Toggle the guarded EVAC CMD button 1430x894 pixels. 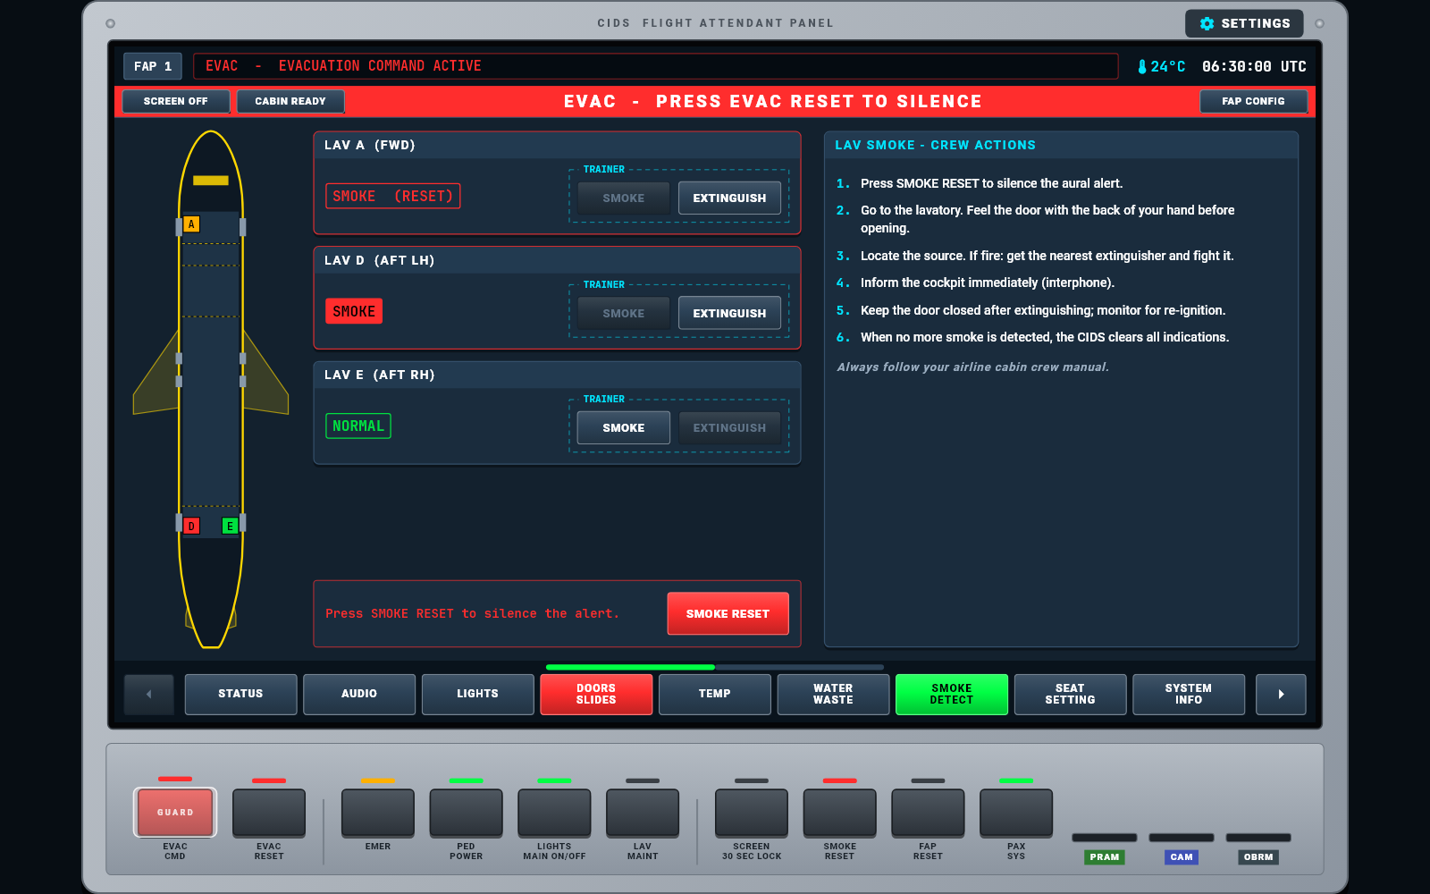coord(175,812)
